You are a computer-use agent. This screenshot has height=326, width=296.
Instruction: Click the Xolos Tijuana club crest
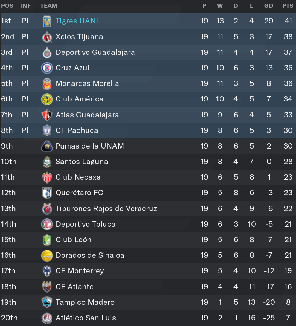click(47, 37)
